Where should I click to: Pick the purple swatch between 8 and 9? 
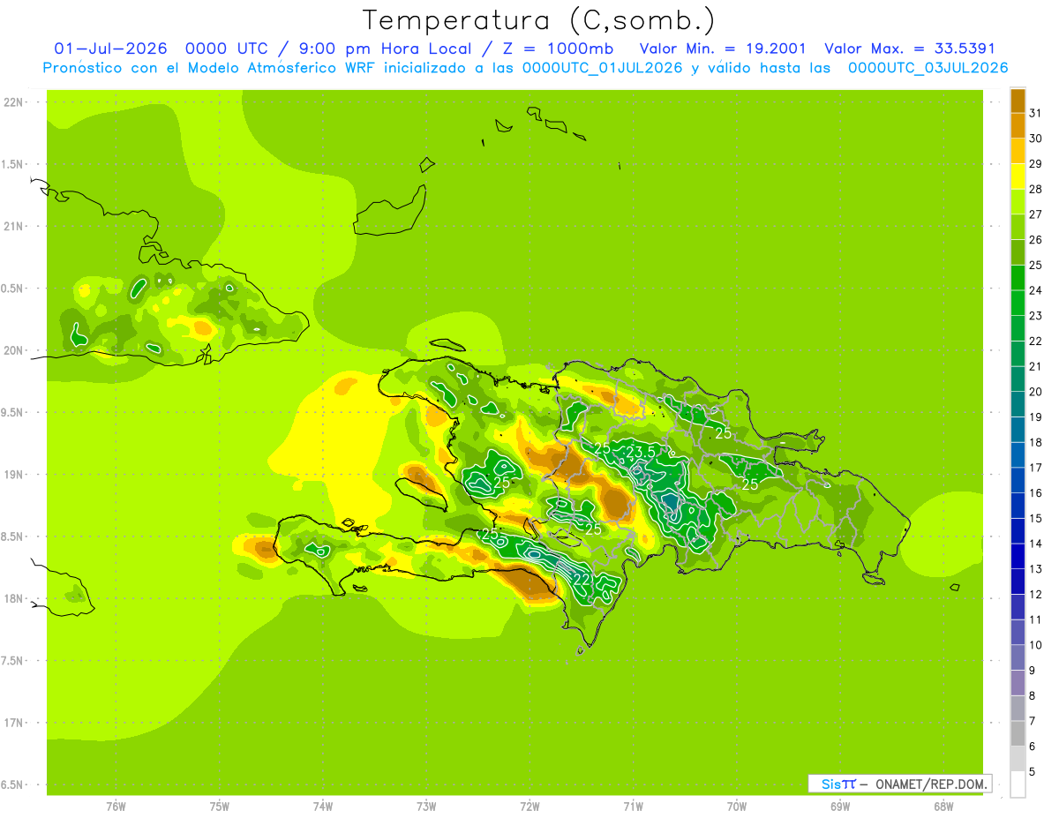[x=1018, y=683]
